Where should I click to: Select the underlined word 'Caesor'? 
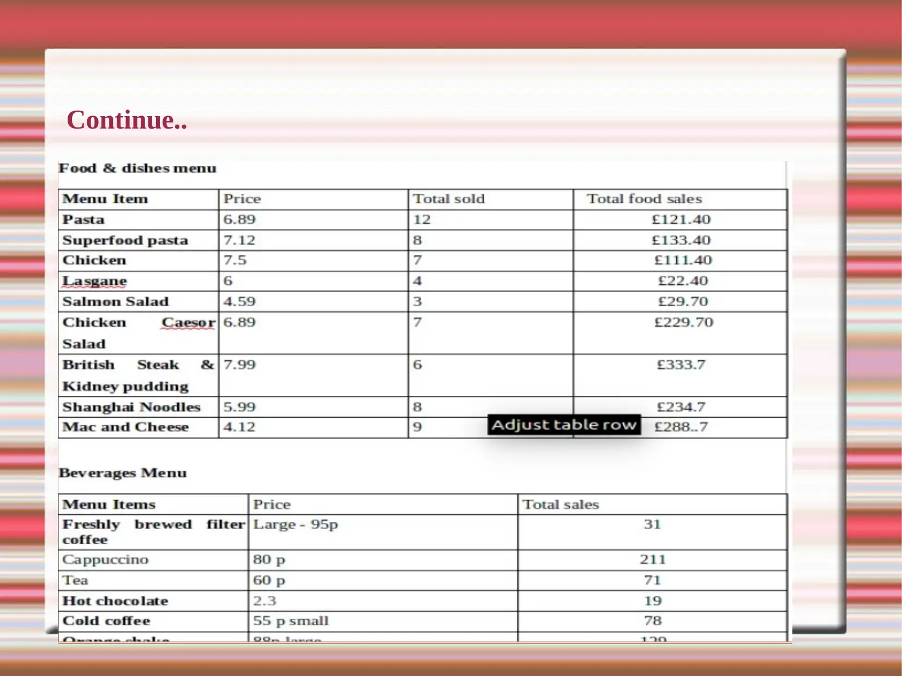(x=188, y=322)
